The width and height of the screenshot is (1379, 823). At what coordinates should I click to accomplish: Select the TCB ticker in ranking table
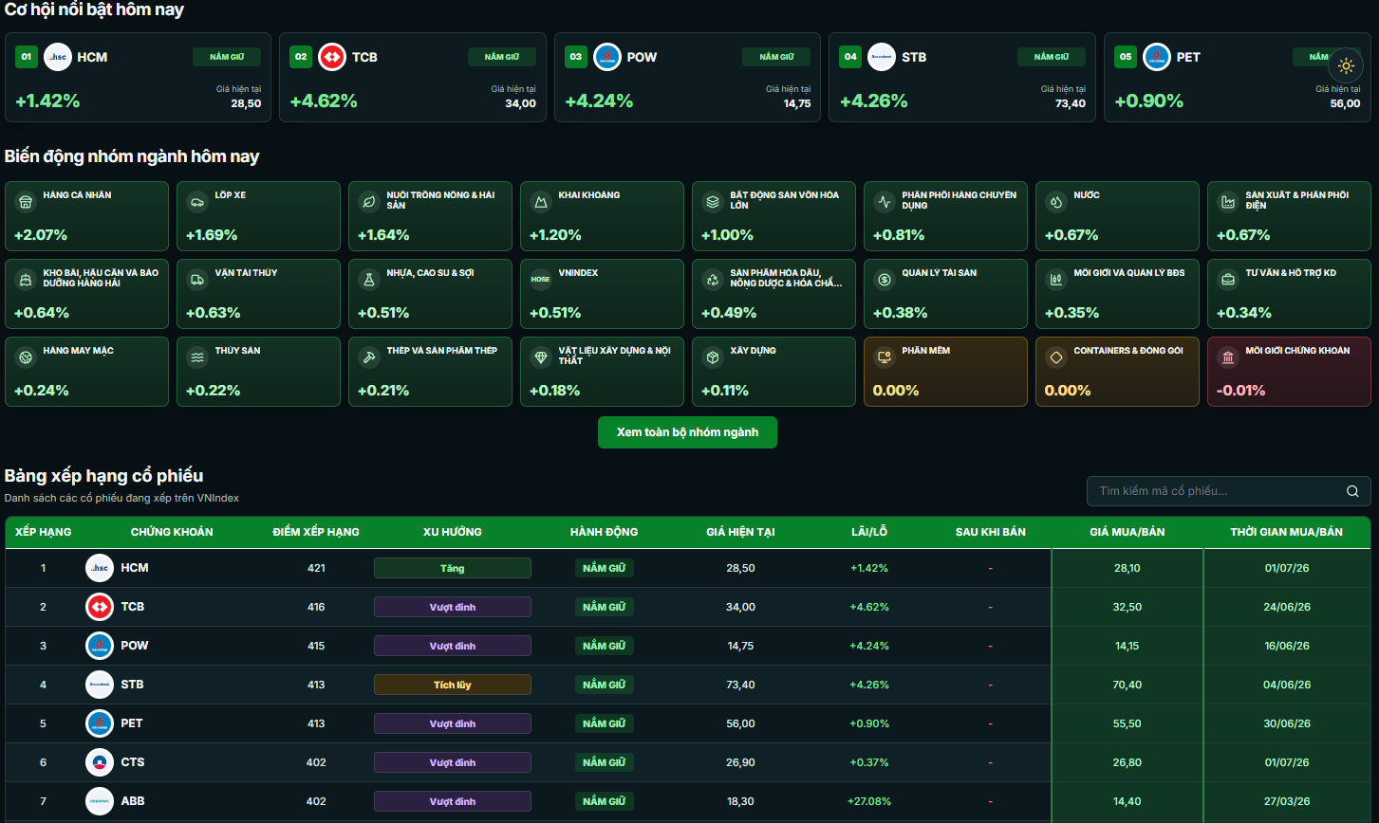coord(133,607)
